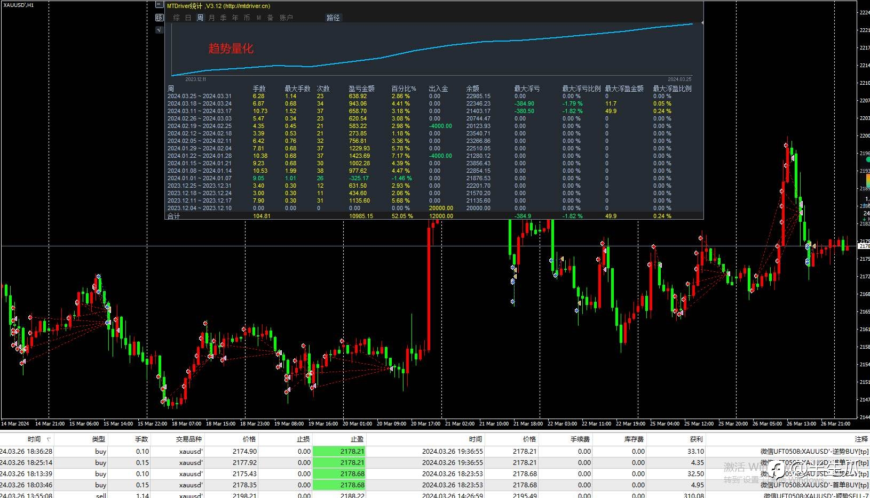870x498 pixels.
Task: Click the 库存费 column header
Action: coord(634,439)
